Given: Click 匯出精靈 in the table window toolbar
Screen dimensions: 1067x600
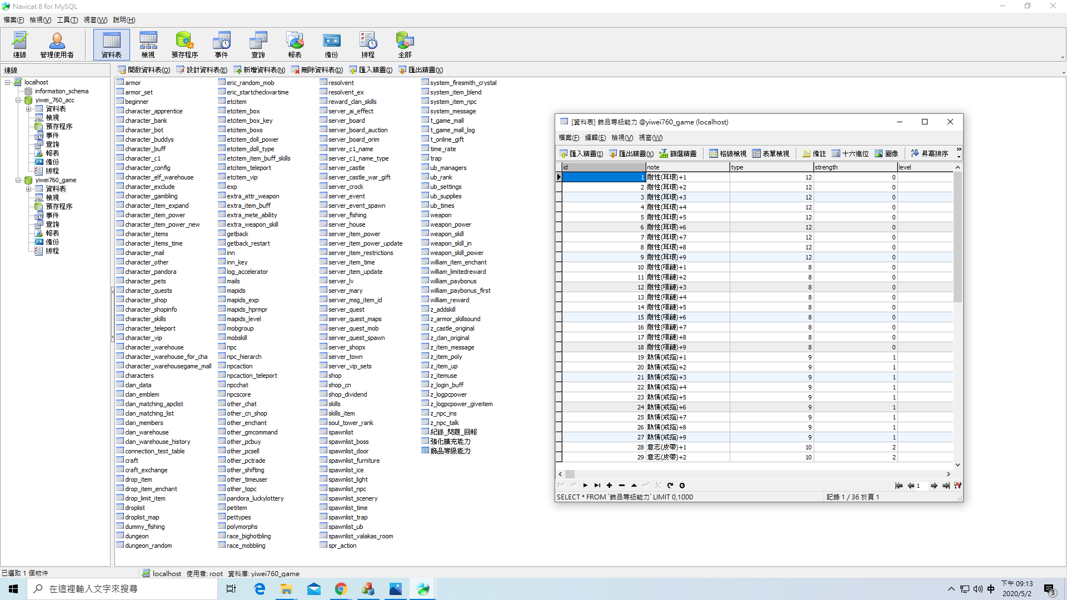Looking at the screenshot, I should click(x=631, y=154).
